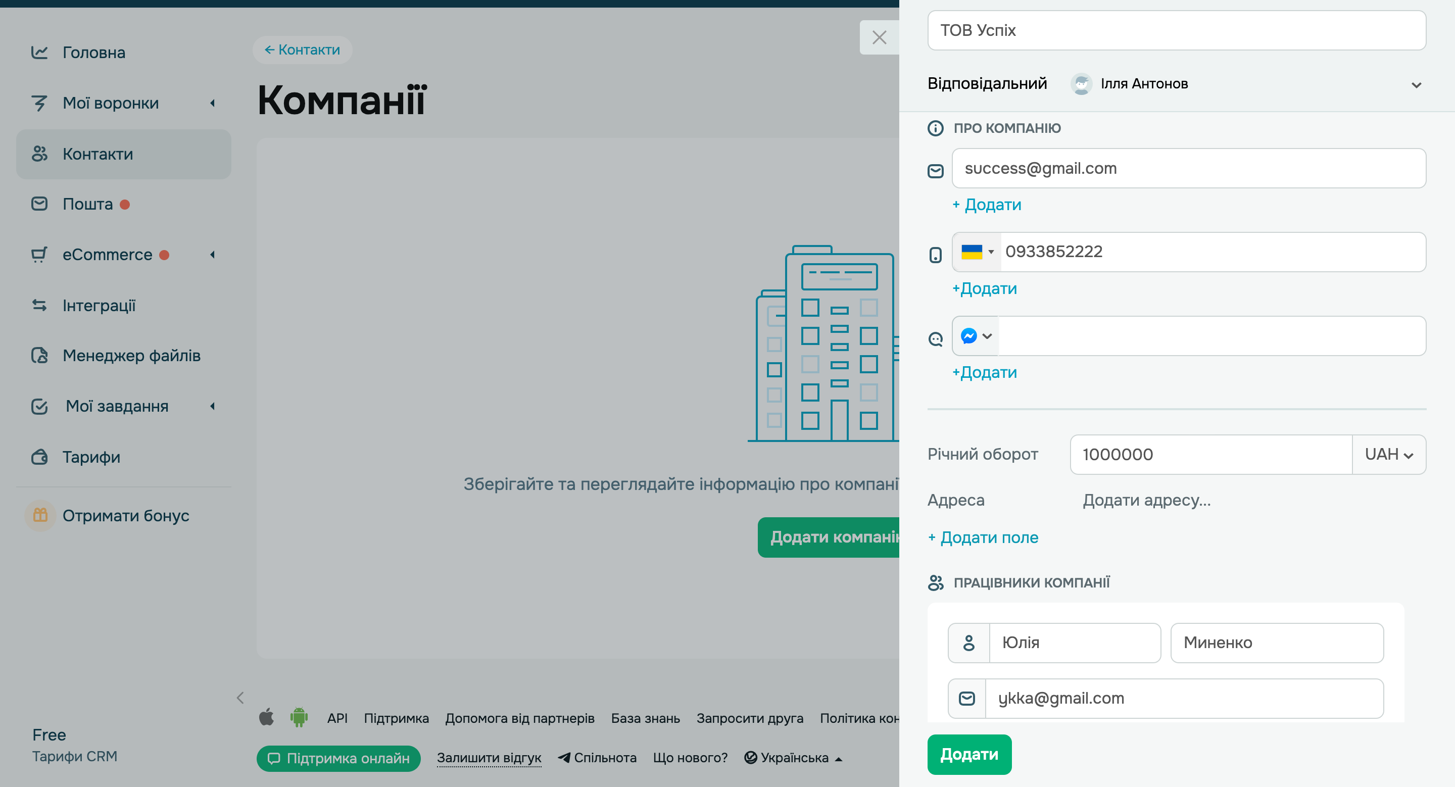1455x787 pixels.
Task: Open the Android app download icon
Action: 299,718
